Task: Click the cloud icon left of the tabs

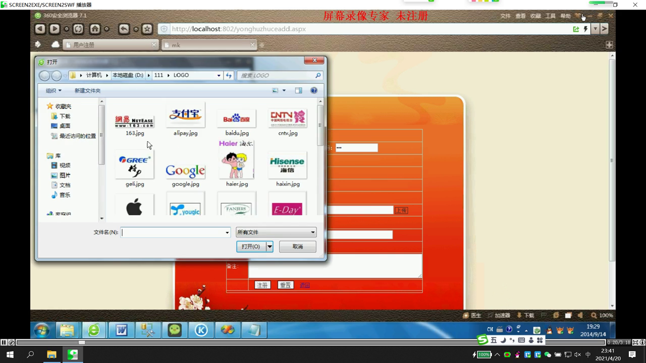Action: (56, 44)
